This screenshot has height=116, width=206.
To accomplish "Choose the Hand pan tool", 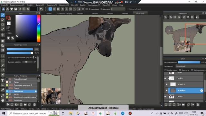I will click(x=3, y=100).
